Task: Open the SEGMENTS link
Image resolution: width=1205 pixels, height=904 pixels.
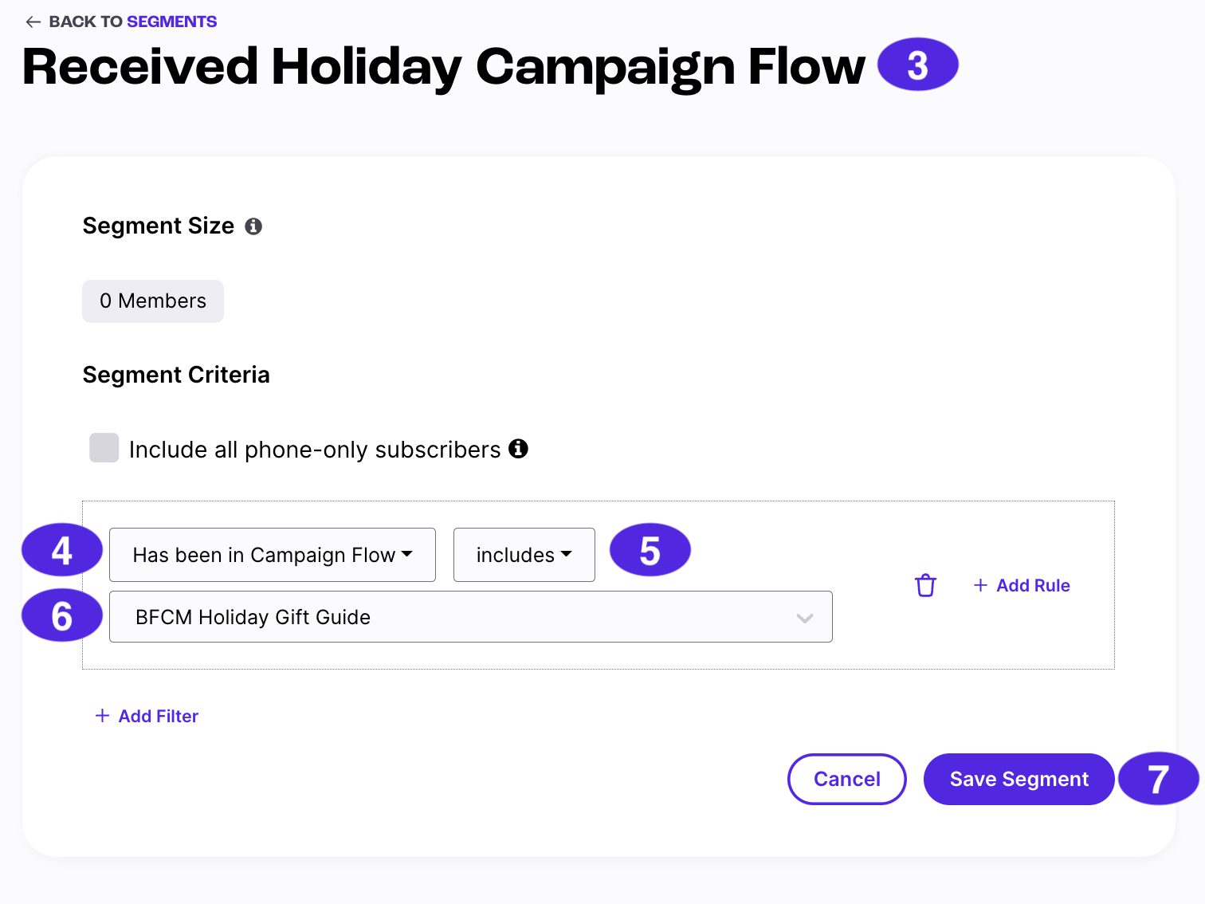Action: (171, 22)
